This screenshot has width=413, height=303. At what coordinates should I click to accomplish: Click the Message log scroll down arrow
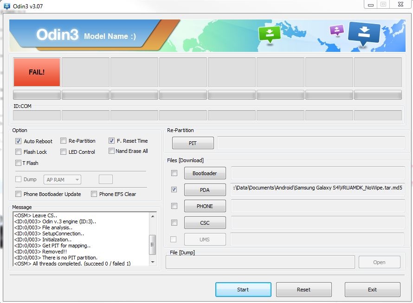click(x=153, y=262)
